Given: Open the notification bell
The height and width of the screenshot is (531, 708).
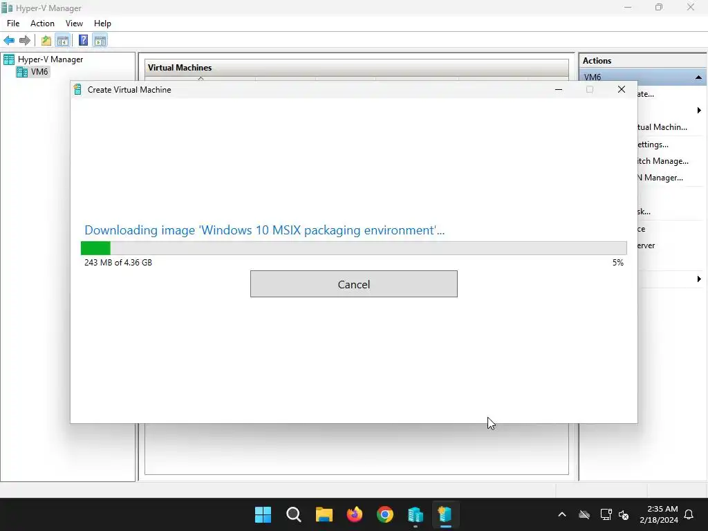Looking at the screenshot, I should click(689, 514).
